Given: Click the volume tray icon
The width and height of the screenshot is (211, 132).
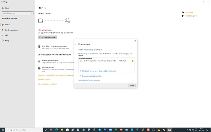Looking at the screenshot, I should coord(193,130).
